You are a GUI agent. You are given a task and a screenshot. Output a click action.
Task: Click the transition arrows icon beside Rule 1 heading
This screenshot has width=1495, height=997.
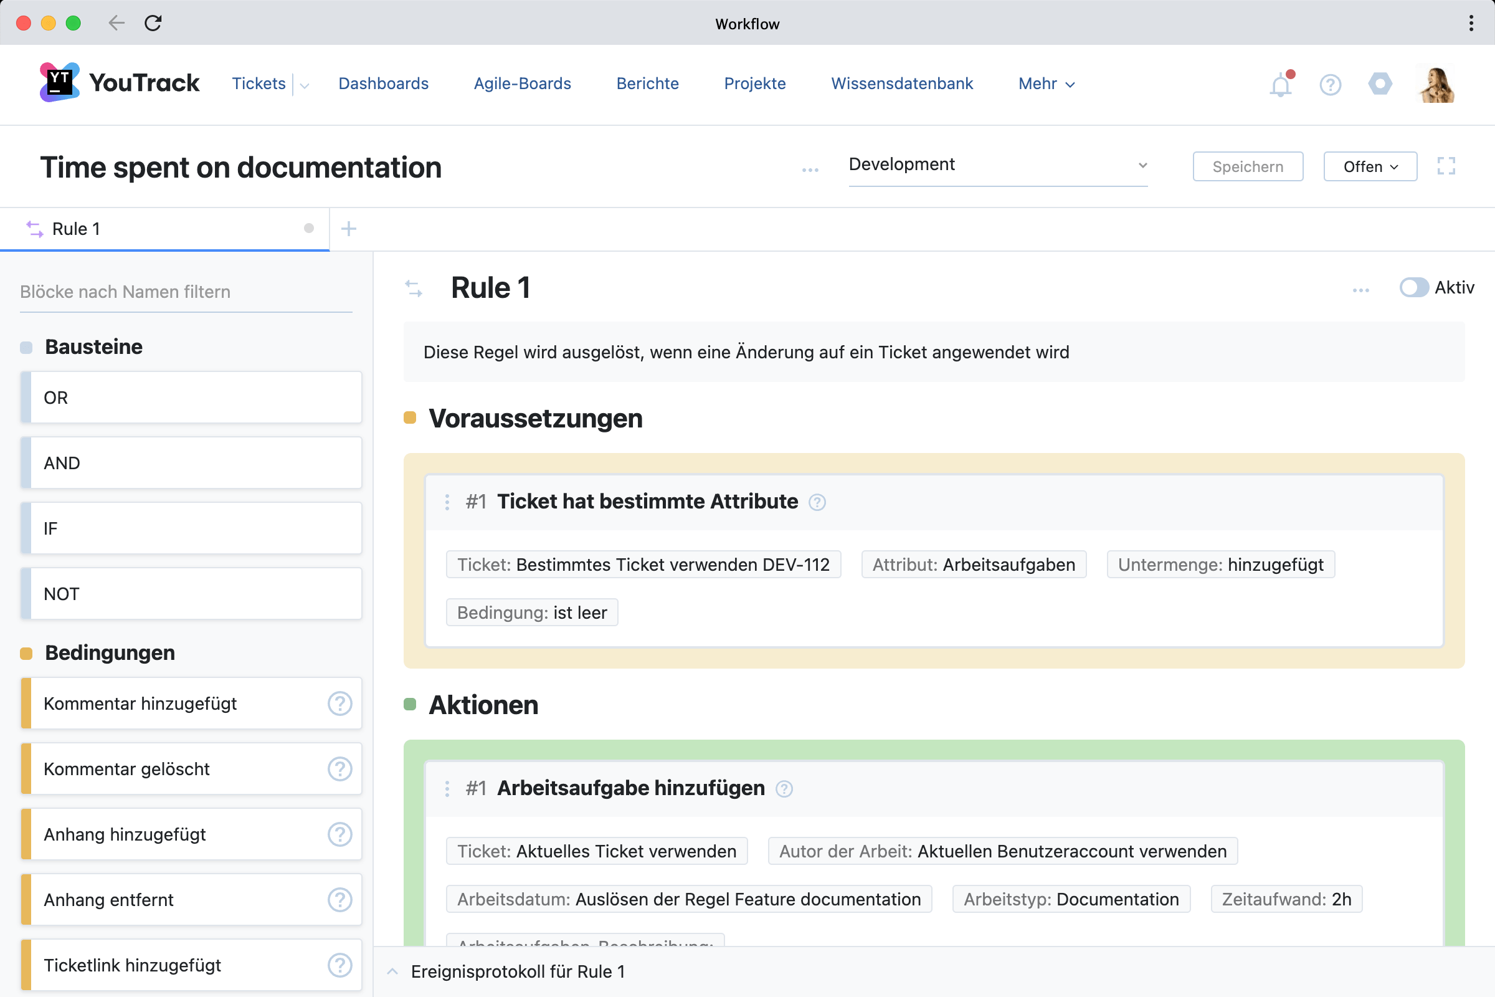pos(415,289)
